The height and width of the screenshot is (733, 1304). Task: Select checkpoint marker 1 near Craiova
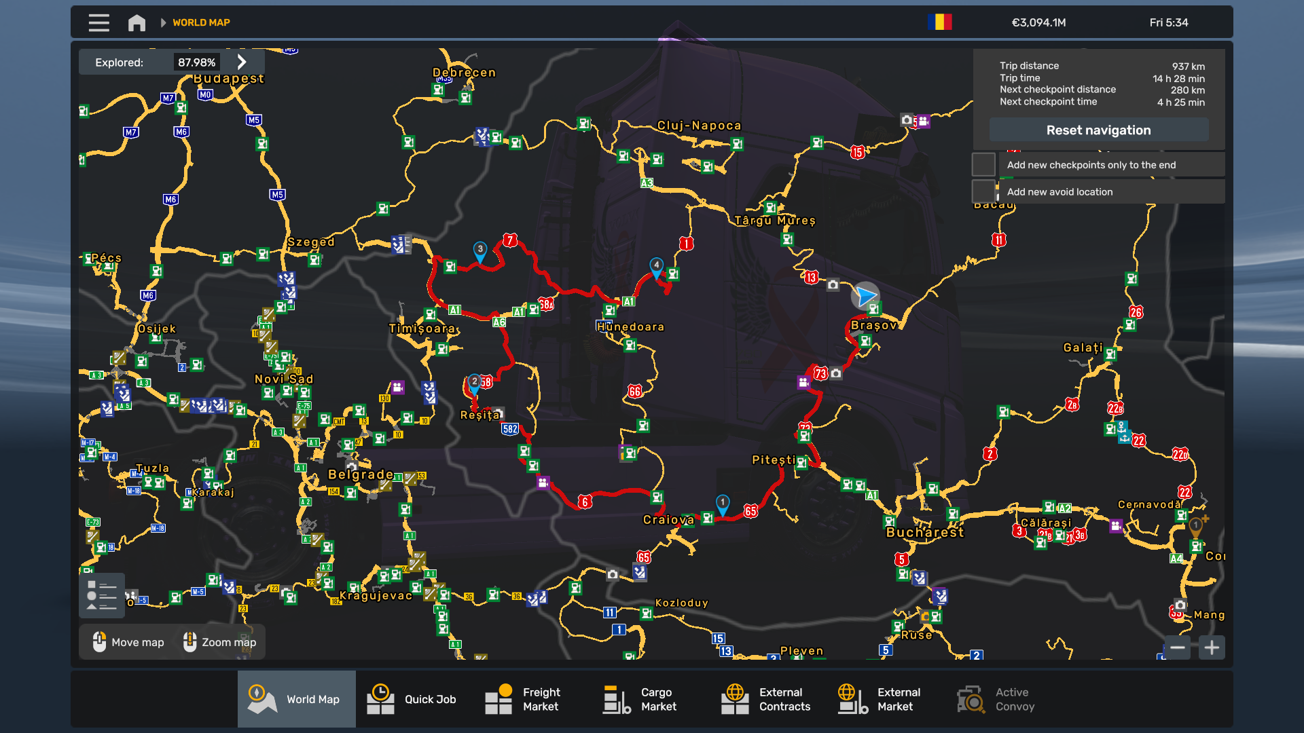[723, 504]
